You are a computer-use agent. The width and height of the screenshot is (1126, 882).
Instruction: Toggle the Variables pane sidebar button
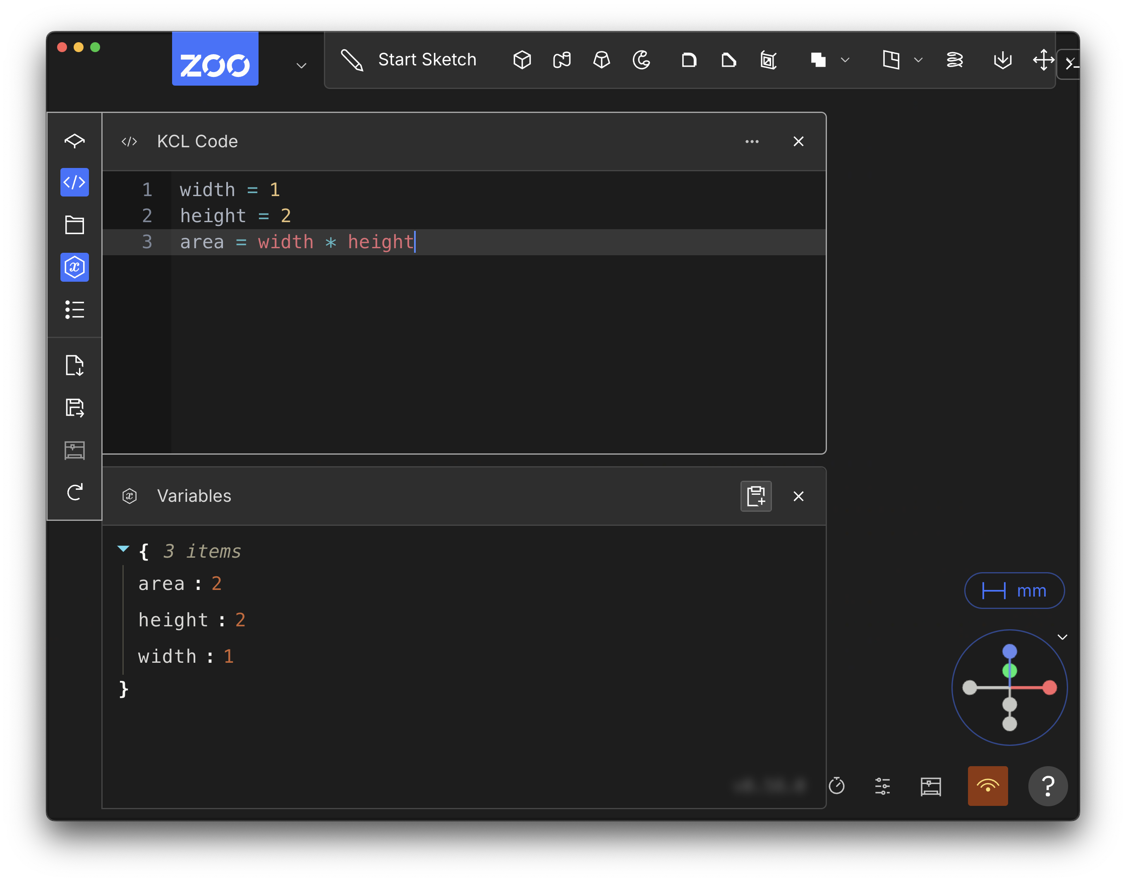click(x=74, y=267)
